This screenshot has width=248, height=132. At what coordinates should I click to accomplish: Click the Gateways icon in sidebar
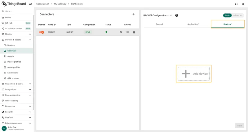coord(5,51)
